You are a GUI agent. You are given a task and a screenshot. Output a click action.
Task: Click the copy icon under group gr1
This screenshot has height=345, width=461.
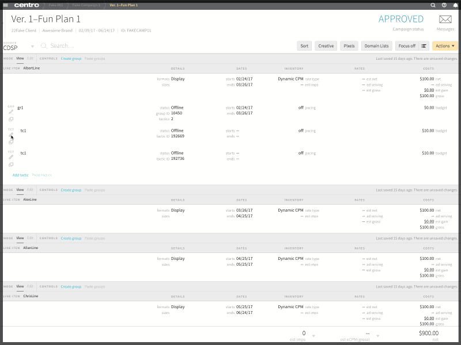pyautogui.click(x=11, y=119)
